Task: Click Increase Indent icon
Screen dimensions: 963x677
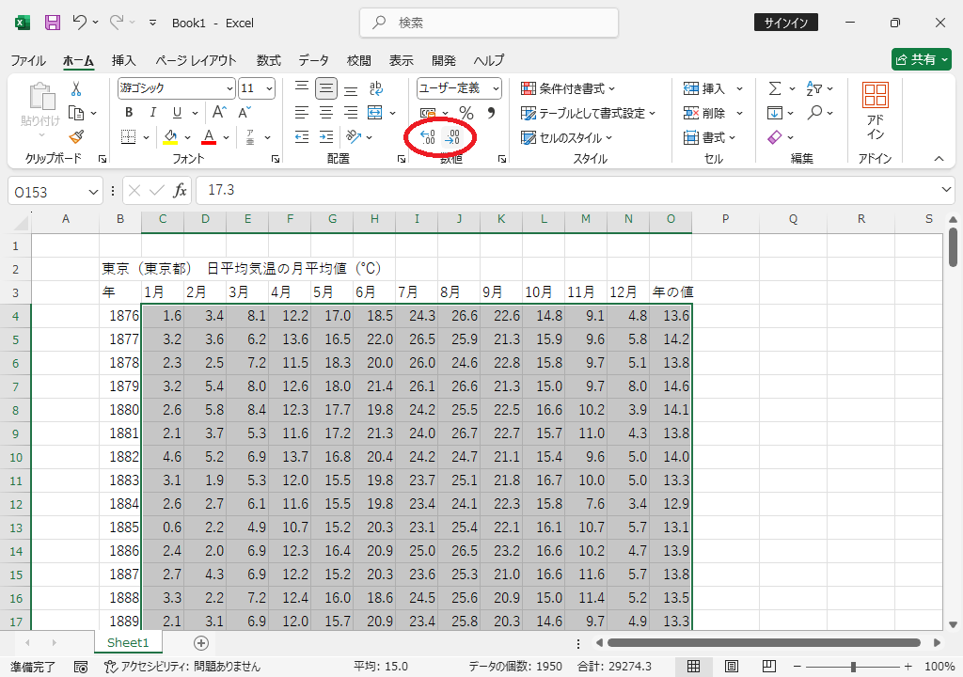Action: (x=326, y=137)
